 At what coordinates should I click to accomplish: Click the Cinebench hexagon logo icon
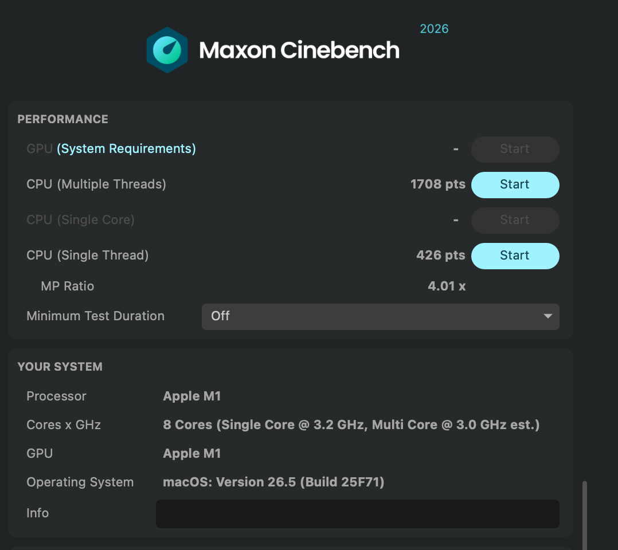pos(167,50)
